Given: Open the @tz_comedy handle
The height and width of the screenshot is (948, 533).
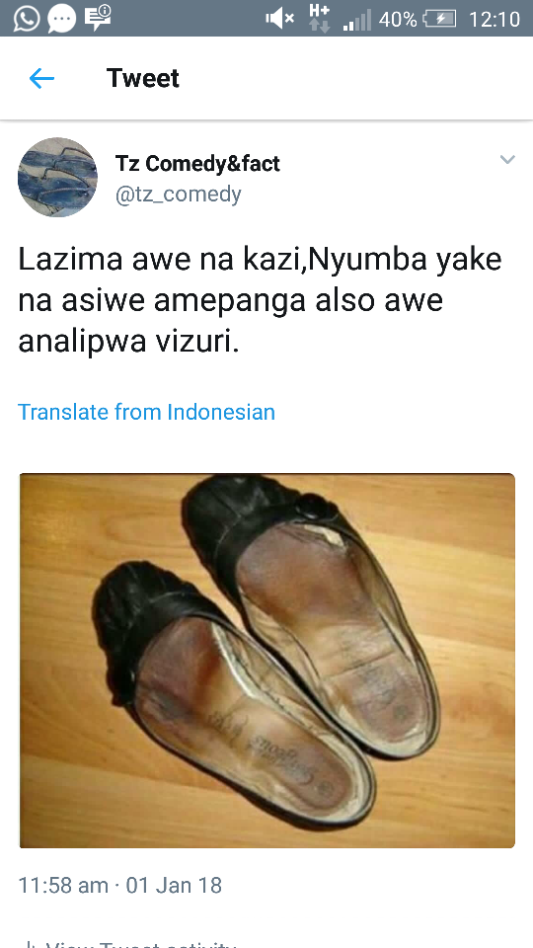Looking at the screenshot, I should click(x=179, y=195).
